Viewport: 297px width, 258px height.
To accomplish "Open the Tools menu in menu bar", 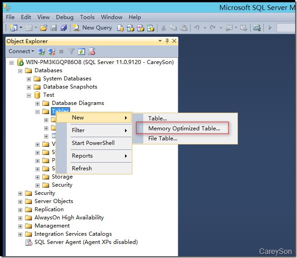I will (87, 17).
